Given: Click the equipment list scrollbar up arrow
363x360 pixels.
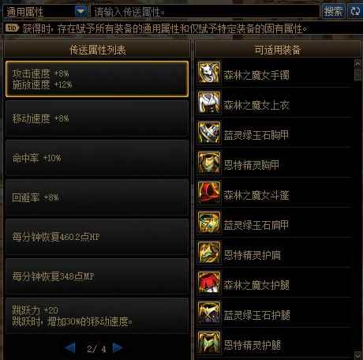Looking at the screenshot, I should tap(357, 63).
